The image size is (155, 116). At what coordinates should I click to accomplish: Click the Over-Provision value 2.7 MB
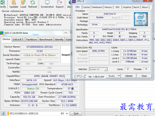point(67,97)
